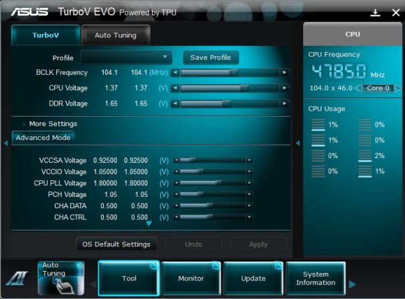Select the Advanced Mode tab
The image size is (405, 299).
43,137
